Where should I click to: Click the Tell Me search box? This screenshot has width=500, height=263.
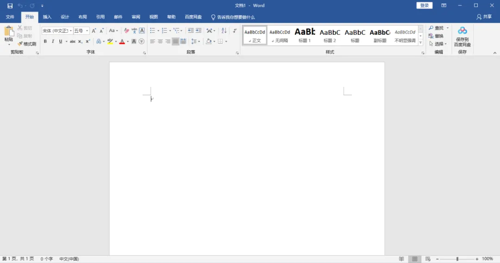(233, 17)
